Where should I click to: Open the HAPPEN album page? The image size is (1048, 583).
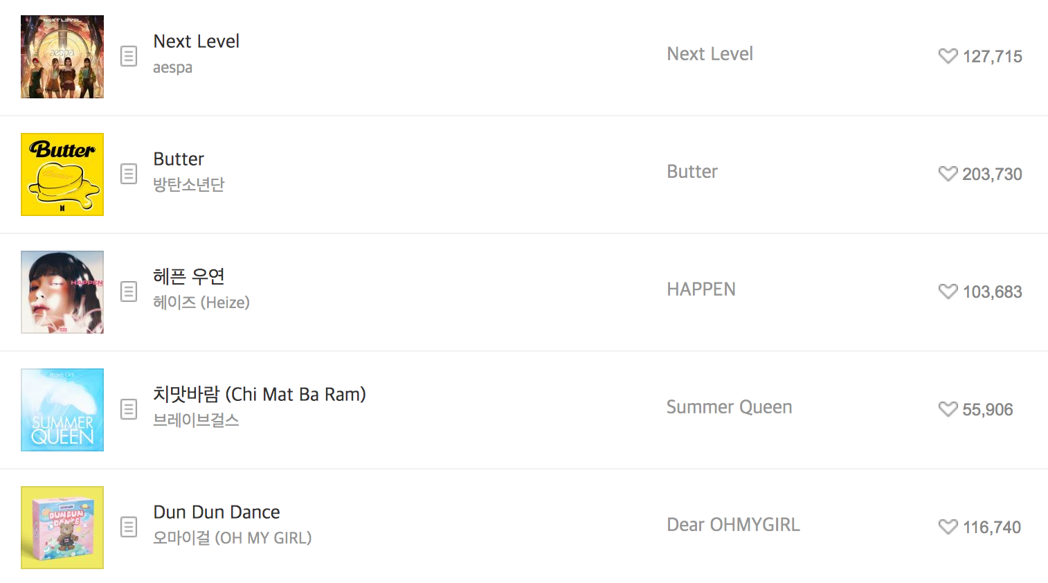click(701, 289)
